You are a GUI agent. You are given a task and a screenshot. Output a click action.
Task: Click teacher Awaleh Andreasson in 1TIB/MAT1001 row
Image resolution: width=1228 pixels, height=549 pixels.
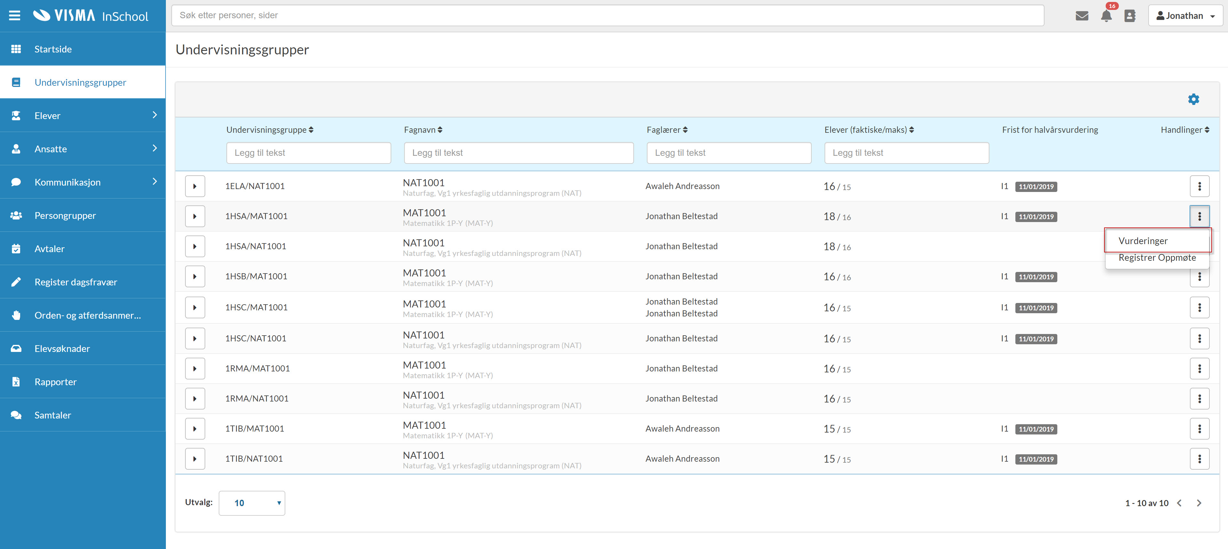tap(682, 428)
